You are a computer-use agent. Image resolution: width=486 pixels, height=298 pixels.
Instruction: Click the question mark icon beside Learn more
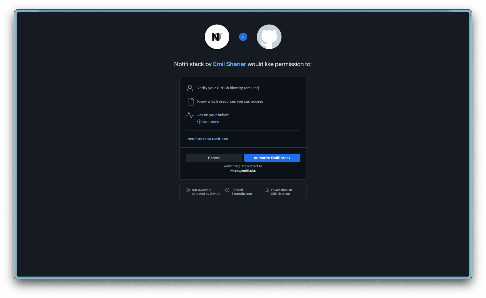[199, 122]
